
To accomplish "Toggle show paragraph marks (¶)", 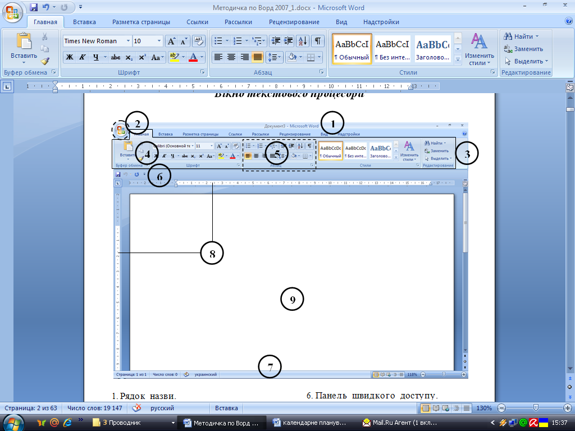I will 318,41.
